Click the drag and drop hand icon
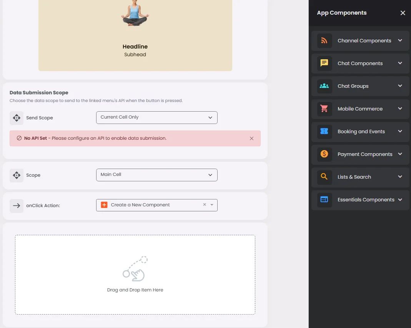The width and height of the screenshot is (411, 328). coord(135,269)
